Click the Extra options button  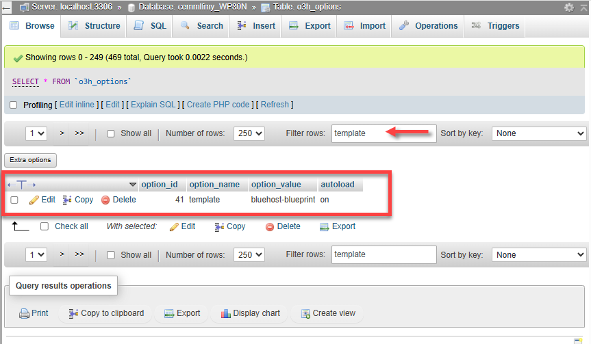coord(31,160)
